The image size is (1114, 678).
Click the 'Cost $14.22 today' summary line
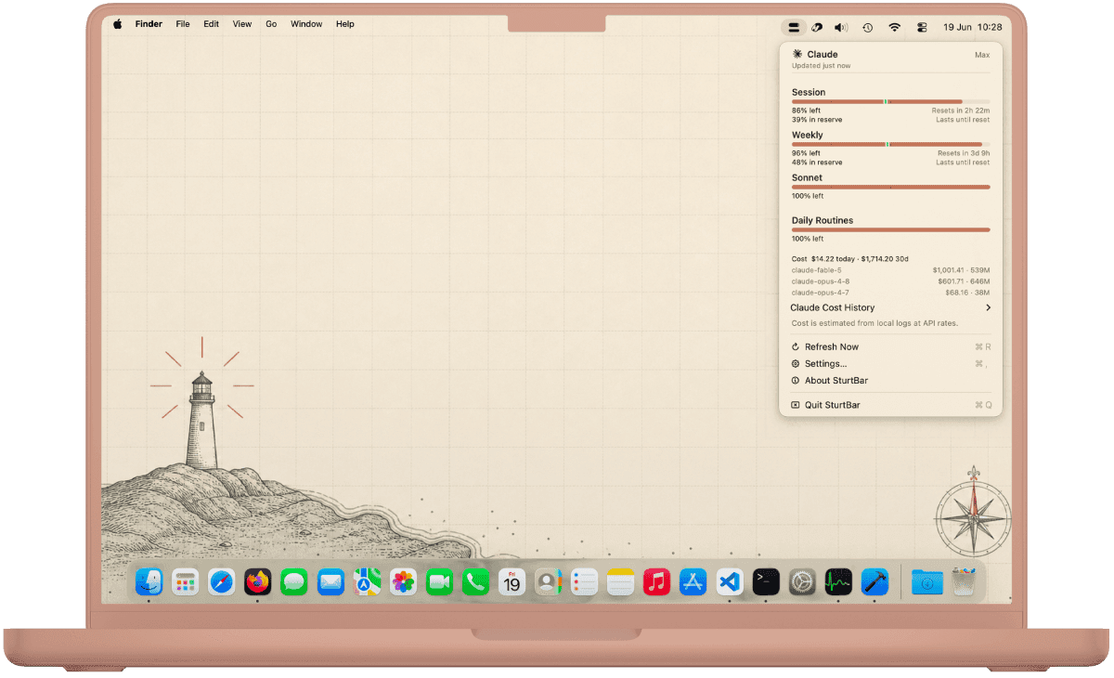(850, 259)
